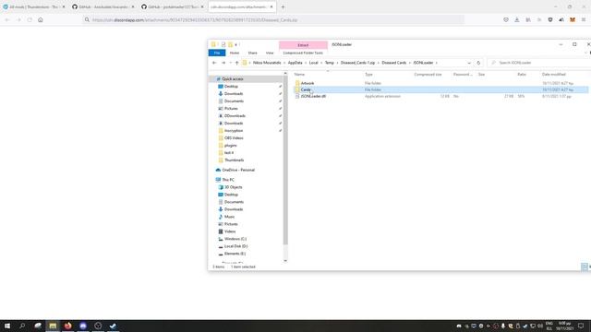Open the plugins folder in sidebar
Viewport: 591px width, 332px height.
230,146
